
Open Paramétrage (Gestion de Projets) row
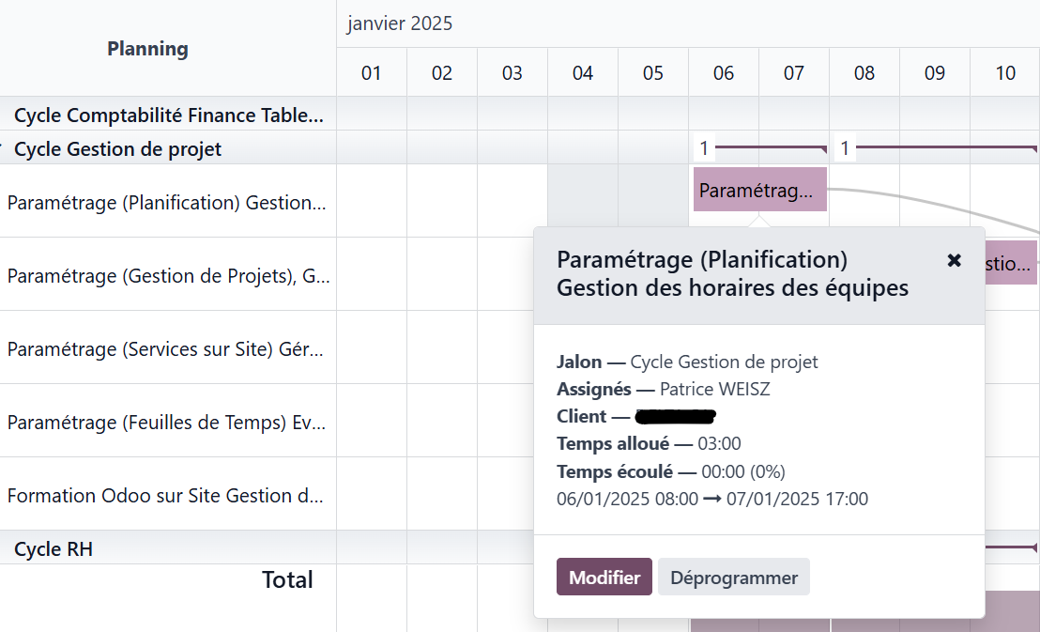click(168, 275)
